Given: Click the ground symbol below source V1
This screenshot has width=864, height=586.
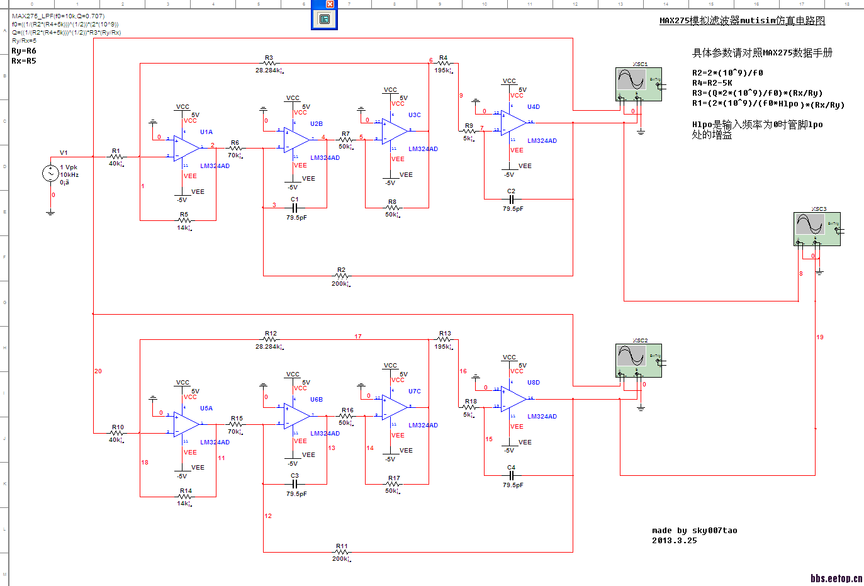Looking at the screenshot, I should pos(50,213).
